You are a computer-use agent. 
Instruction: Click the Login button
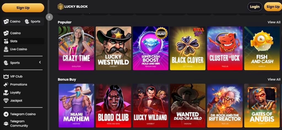click(255, 7)
